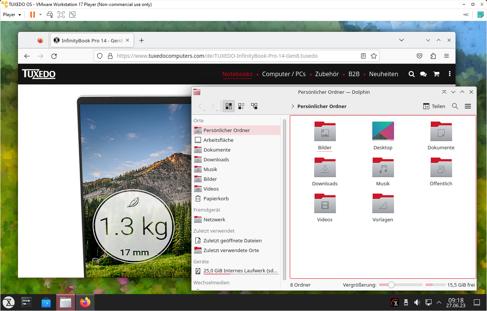Open Dolphin search magnifier
The image size is (487, 311).
pos(455,106)
